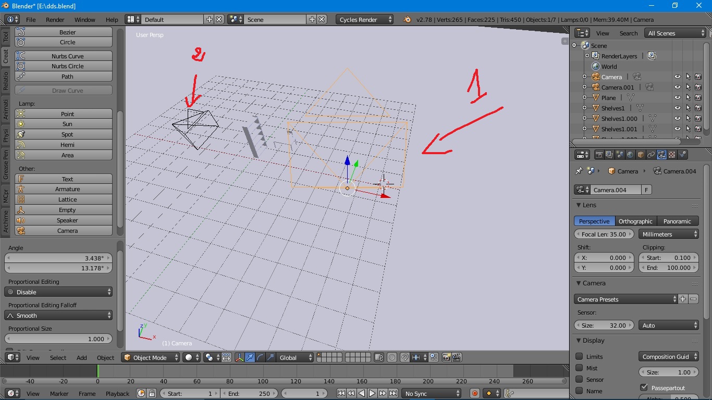The height and width of the screenshot is (400, 712).
Task: Select the scale manipulator icon
Action: coord(271,357)
